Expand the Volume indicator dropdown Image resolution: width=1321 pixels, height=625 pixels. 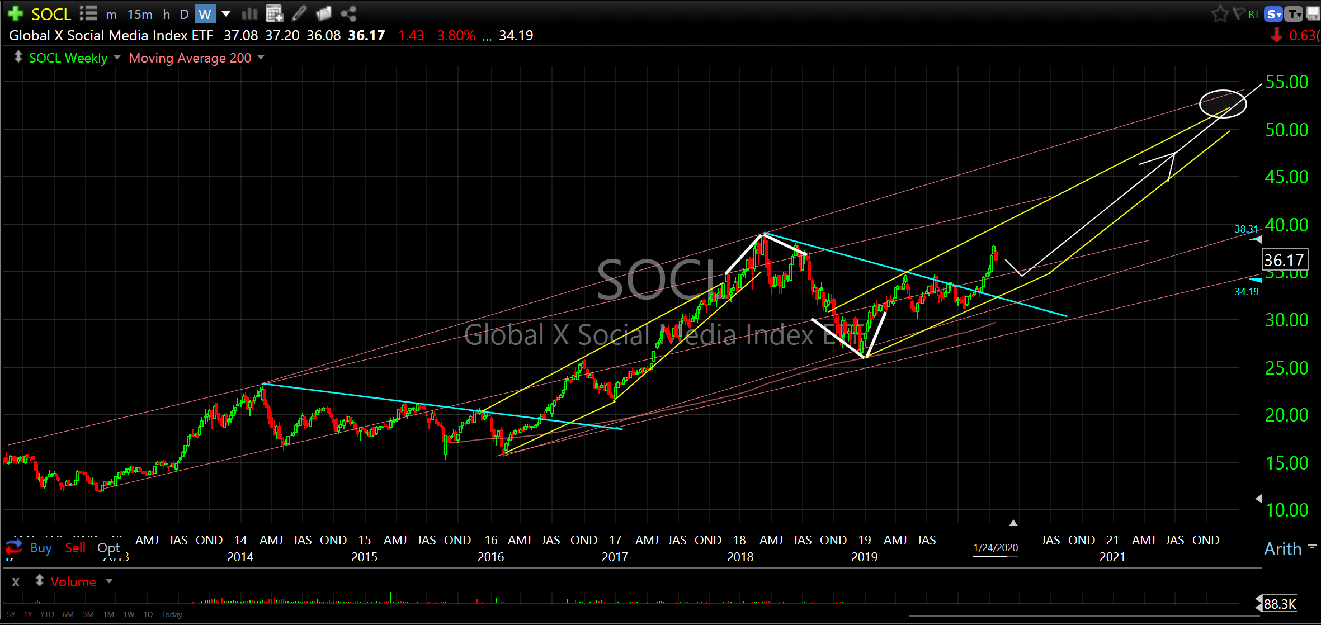[x=110, y=581]
